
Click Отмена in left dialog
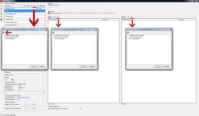point(42,66)
